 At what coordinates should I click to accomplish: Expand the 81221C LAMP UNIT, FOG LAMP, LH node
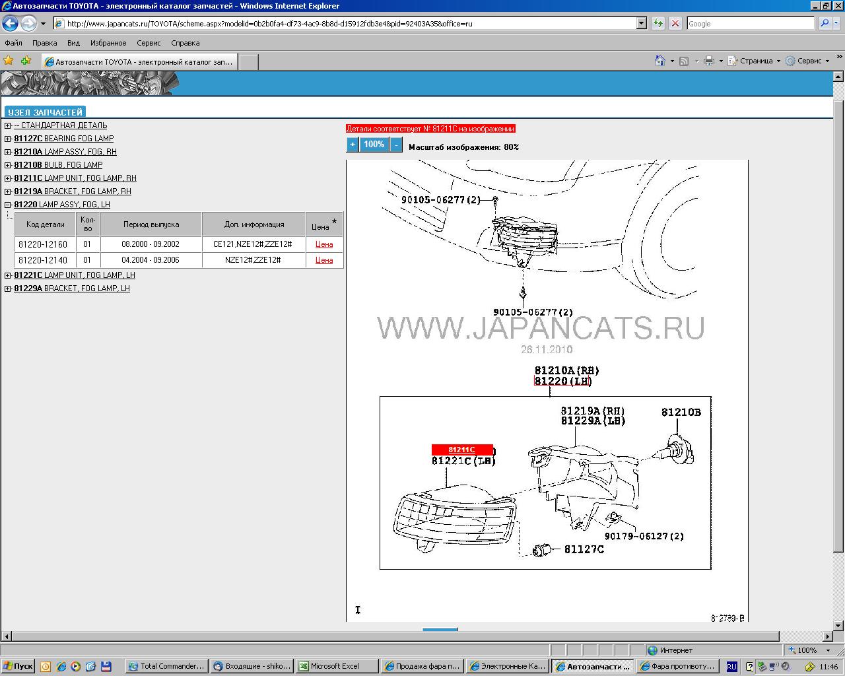(x=8, y=275)
